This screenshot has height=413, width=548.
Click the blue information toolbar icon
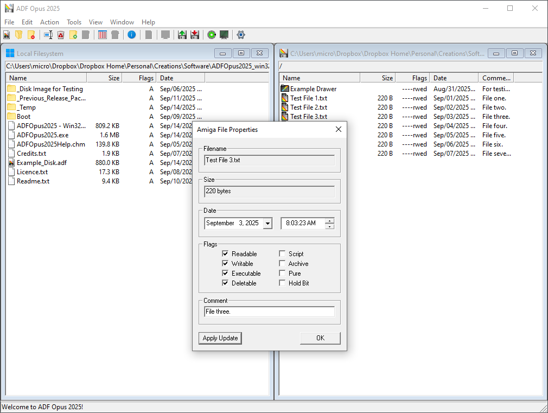[x=132, y=35]
